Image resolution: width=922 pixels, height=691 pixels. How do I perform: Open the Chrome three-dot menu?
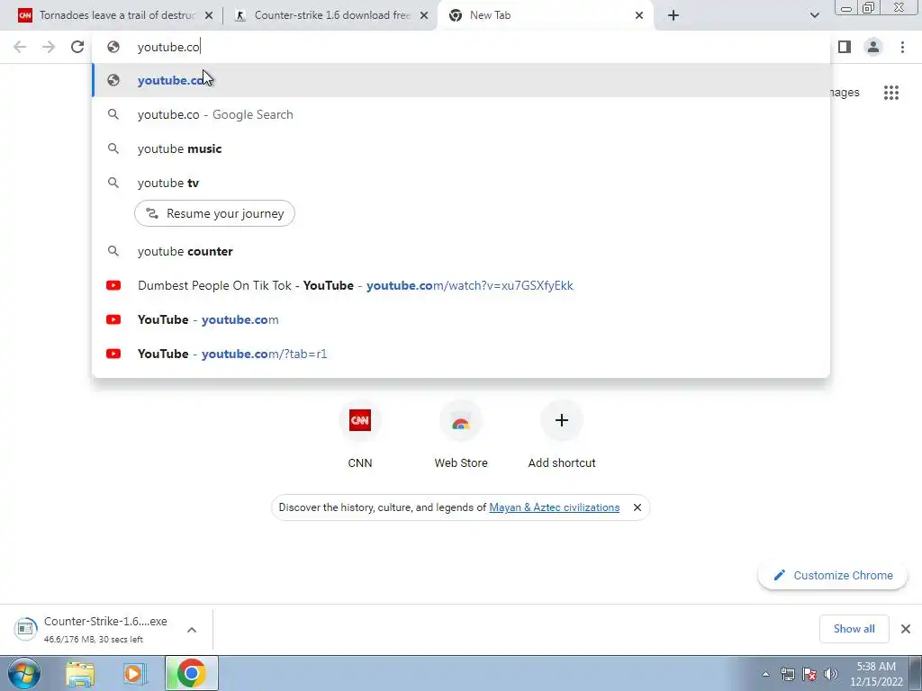[902, 47]
